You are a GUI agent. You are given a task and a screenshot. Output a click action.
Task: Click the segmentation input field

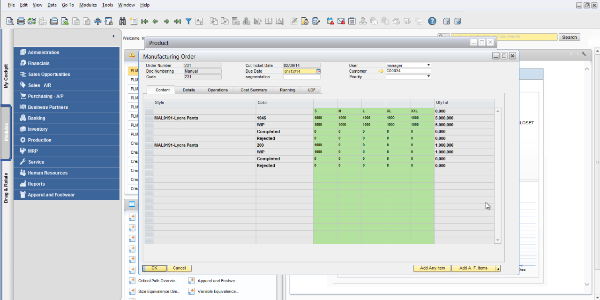301,77
